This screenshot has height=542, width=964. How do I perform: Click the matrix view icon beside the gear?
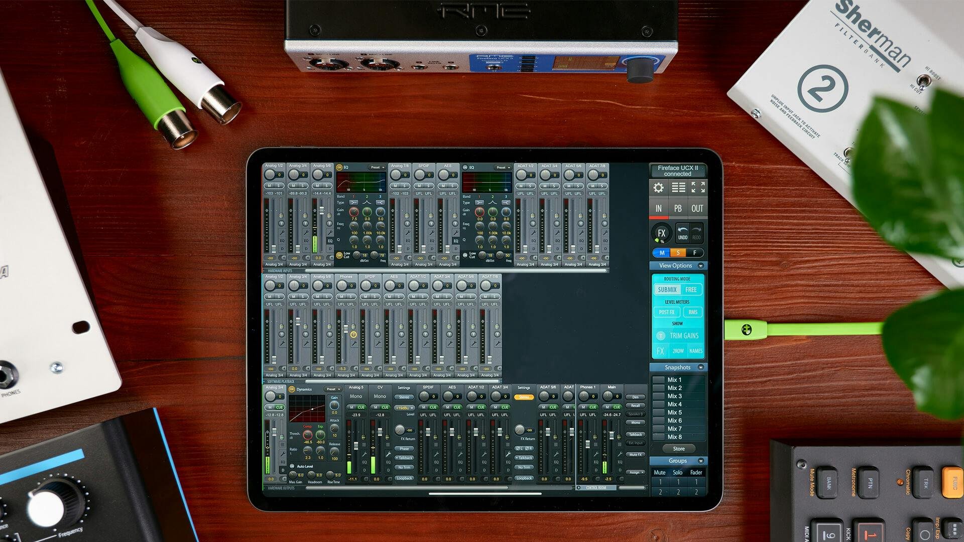pyautogui.click(x=678, y=187)
